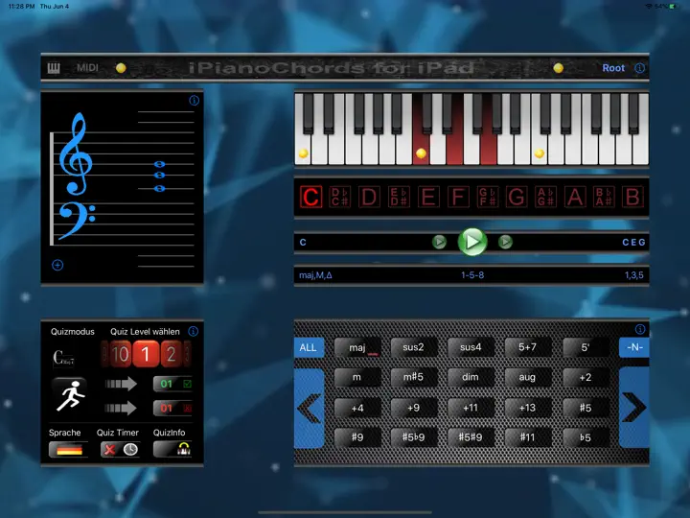Switch language with the German flag toggle
Screen dimensions: 690x518
point(69,450)
